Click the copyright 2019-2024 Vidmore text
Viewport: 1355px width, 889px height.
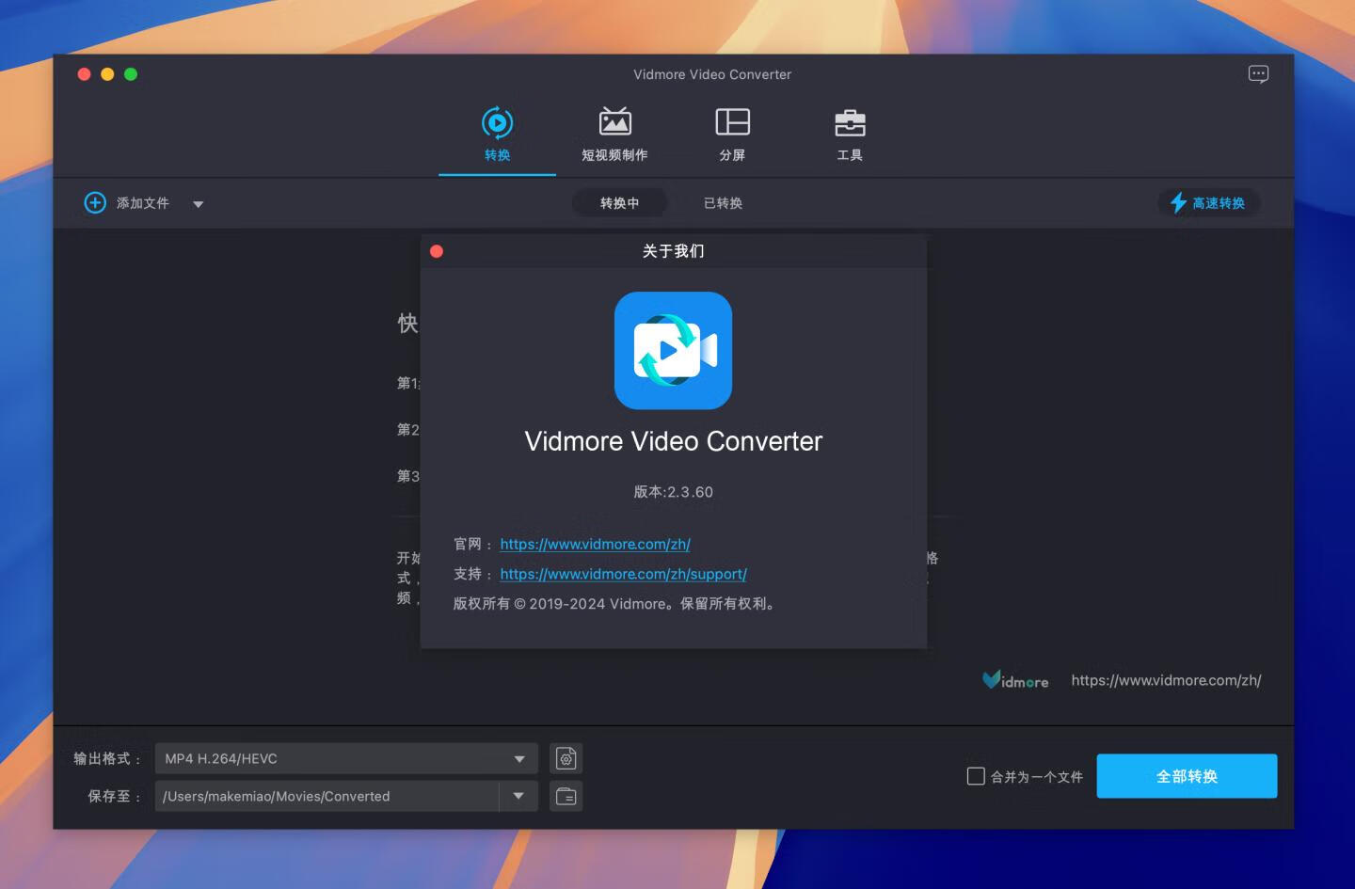pos(615,604)
